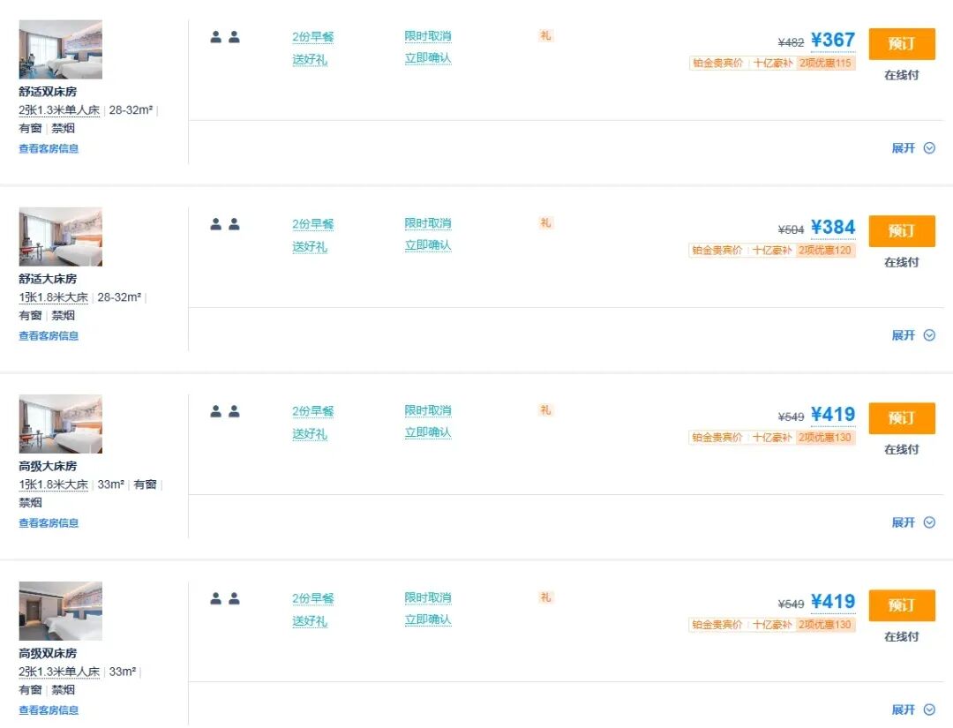Screen dimensions: 953x728
Task: Click guest occupancy icon for 舒适双床房
Action: tap(225, 37)
